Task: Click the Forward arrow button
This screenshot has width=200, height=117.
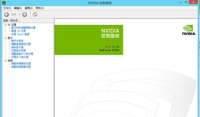Action: [24, 15]
